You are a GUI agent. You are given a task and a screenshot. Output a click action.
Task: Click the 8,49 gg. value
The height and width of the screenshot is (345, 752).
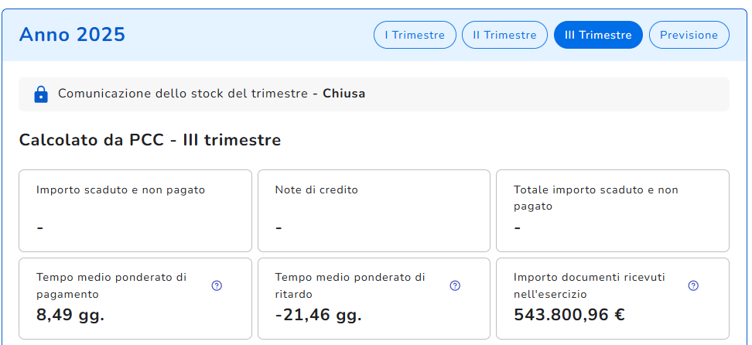[70, 315]
